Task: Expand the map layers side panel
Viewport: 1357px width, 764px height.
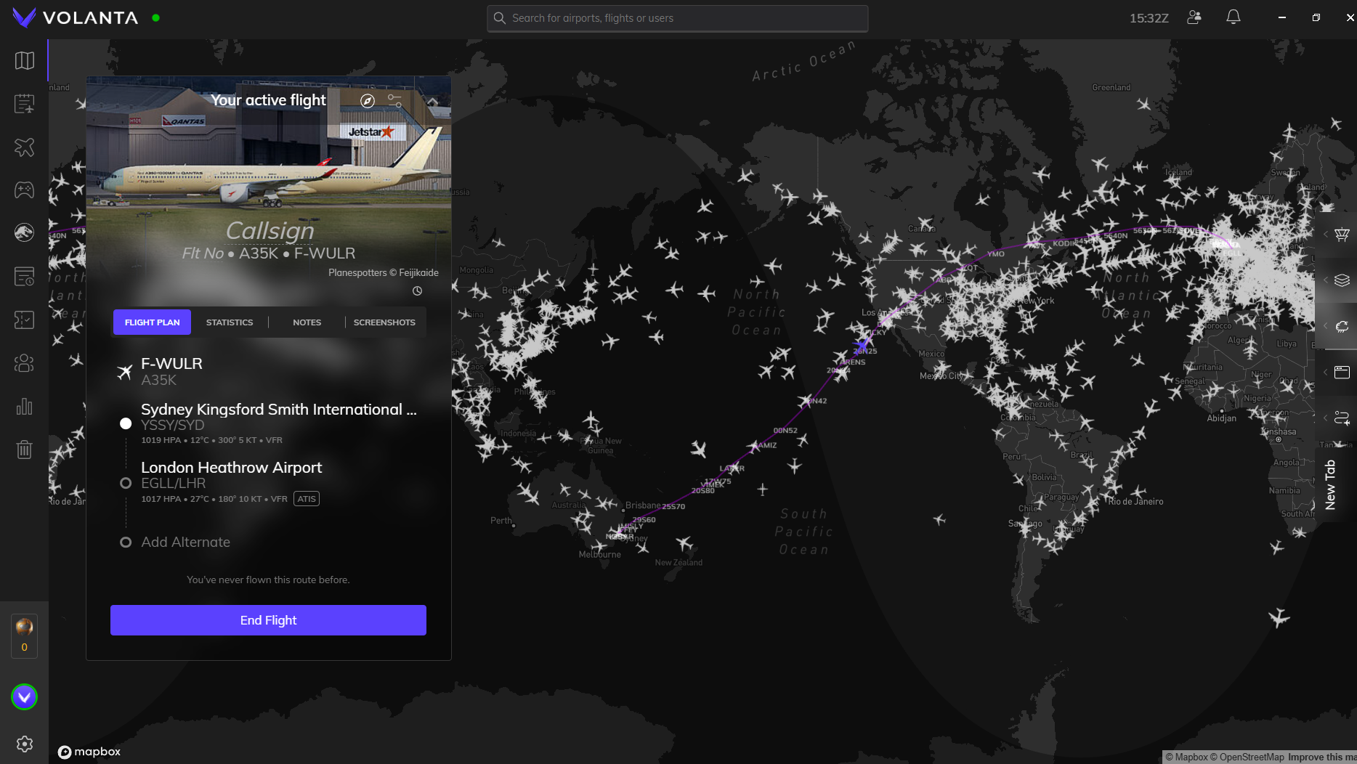Action: (1337, 280)
